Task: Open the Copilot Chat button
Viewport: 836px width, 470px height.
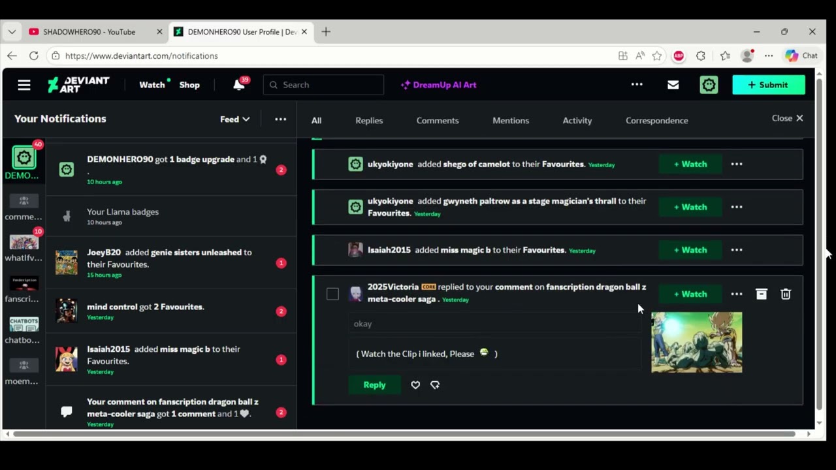Action: pyautogui.click(x=801, y=56)
